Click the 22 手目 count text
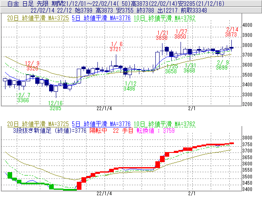 pyautogui.click(x=123, y=131)
